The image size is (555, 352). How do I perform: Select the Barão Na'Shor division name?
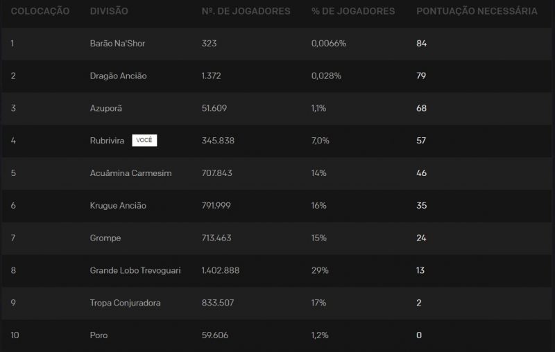click(x=117, y=44)
